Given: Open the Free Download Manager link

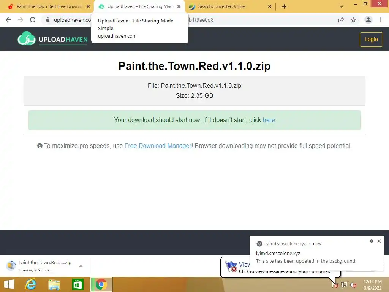Looking at the screenshot, I should [x=158, y=146].
